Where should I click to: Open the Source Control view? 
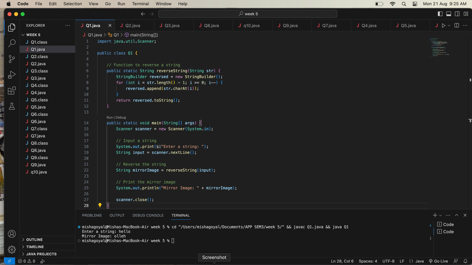(x=11, y=58)
